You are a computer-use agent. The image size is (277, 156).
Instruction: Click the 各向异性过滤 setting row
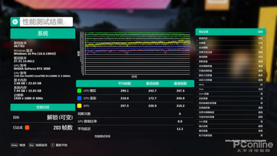point(230,52)
